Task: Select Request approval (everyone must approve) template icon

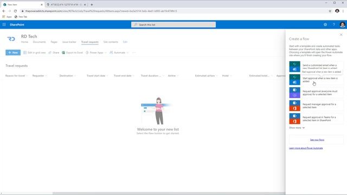Action: coord(294,93)
